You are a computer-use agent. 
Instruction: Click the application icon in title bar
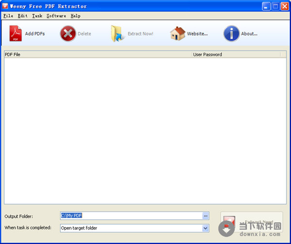pos(5,6)
